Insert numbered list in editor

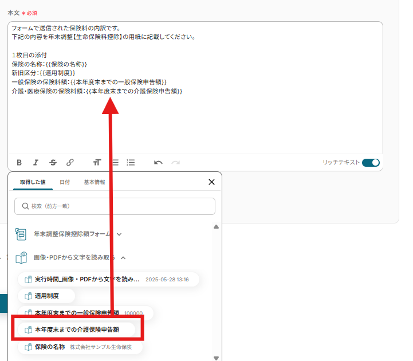click(131, 163)
